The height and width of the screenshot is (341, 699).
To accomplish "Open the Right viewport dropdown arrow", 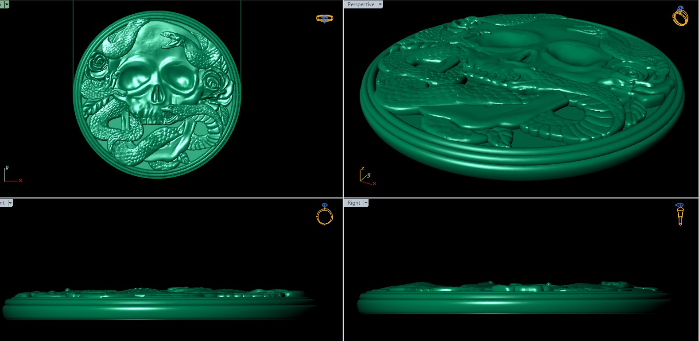I will 366,203.
